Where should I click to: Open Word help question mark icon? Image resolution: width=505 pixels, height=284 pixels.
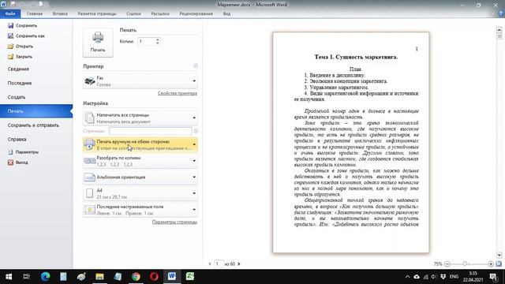(501, 13)
